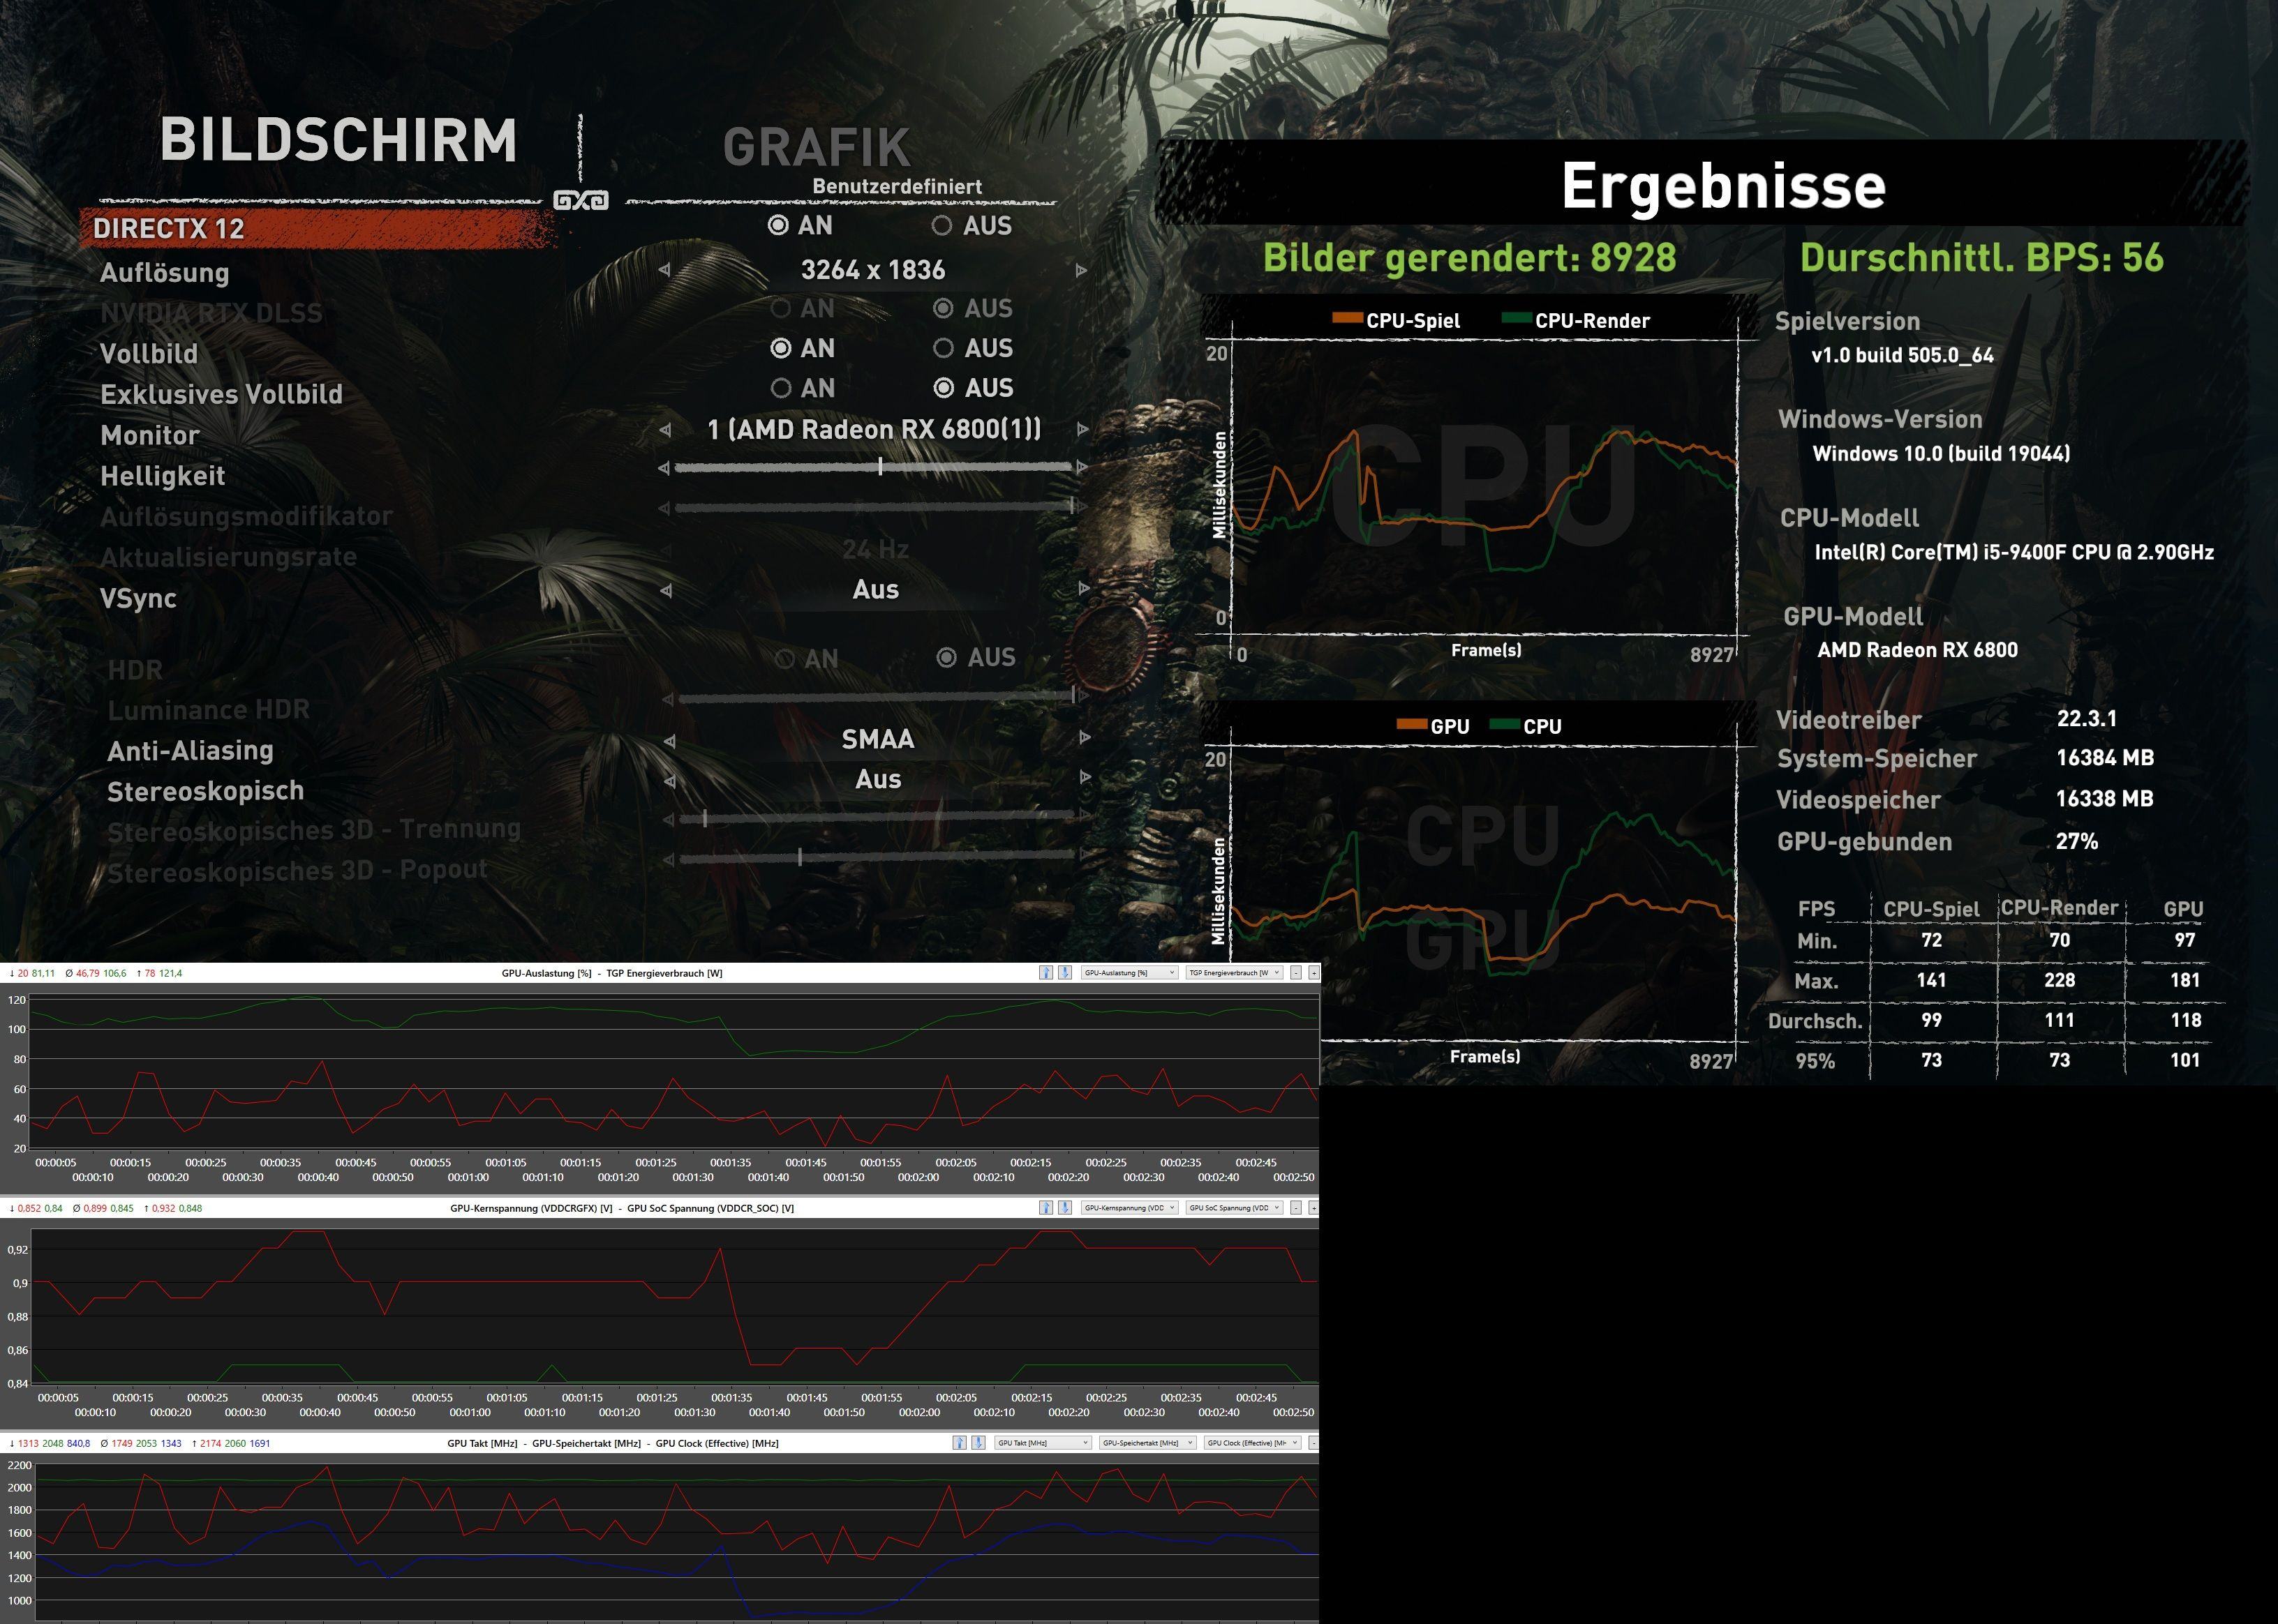The height and width of the screenshot is (1624, 2278).
Task: Move the GPU Takt graph panel up
Action: [960, 1442]
